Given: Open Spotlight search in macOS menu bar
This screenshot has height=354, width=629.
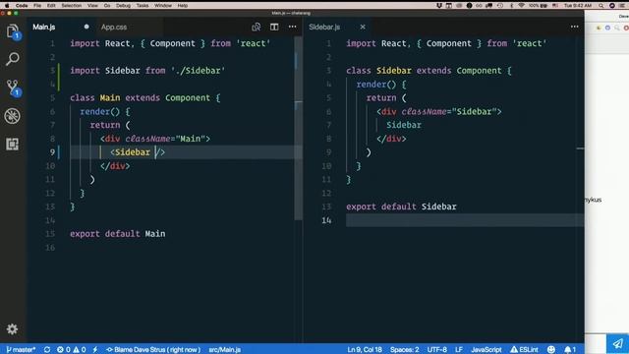Looking at the screenshot, I should (x=600, y=6).
